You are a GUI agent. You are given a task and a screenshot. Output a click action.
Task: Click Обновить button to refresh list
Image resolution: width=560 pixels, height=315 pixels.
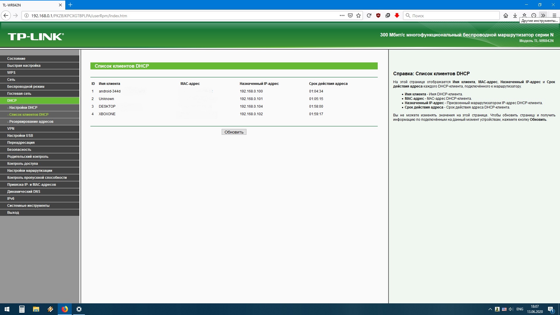click(234, 132)
